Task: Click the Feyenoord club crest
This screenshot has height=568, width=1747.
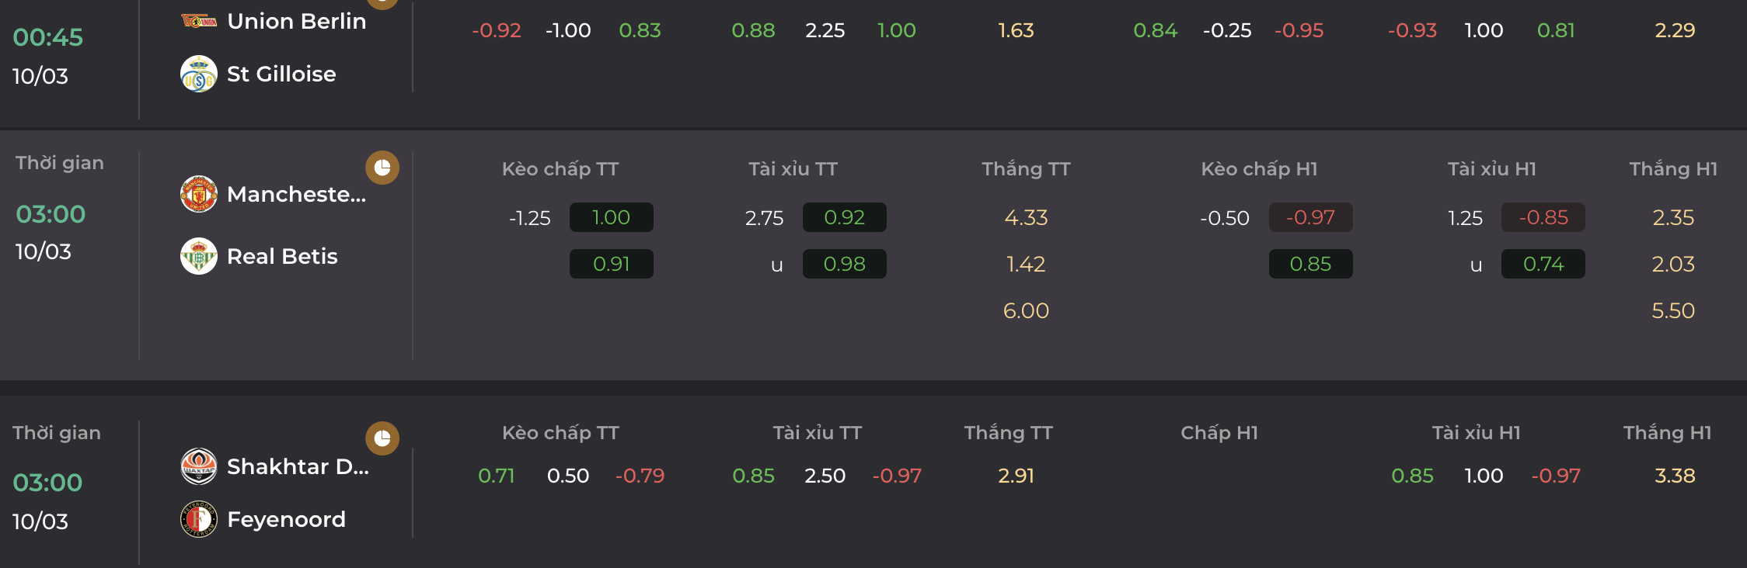Action: tap(199, 519)
